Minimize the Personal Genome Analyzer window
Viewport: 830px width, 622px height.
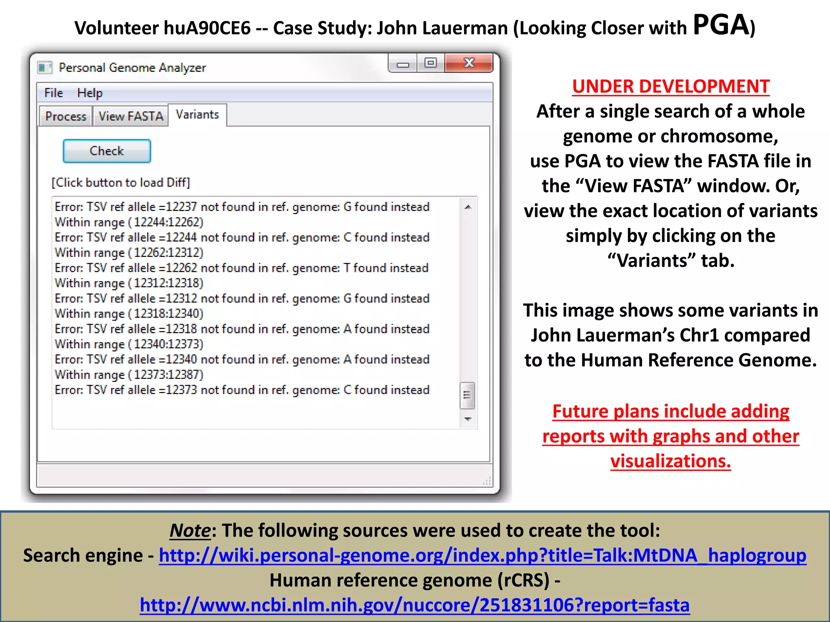click(x=403, y=64)
